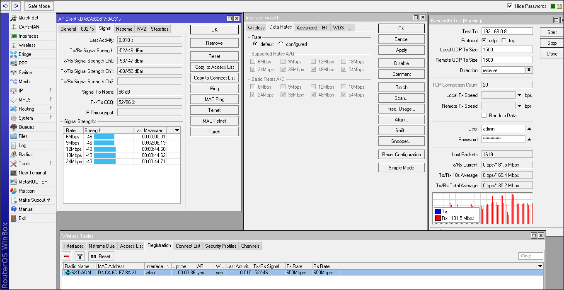This screenshot has height=290, width=564.
Task: Open Wireless sidebar icon
Action: pyautogui.click(x=14, y=45)
